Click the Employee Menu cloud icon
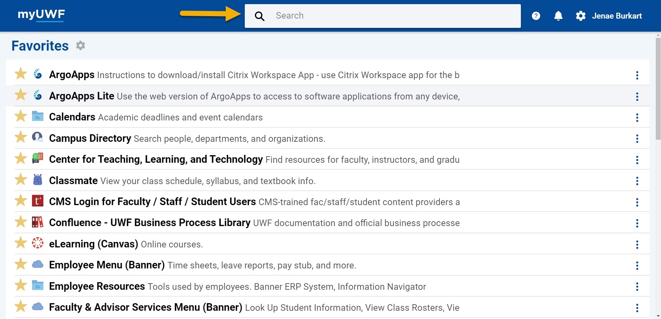661x319 pixels. (x=38, y=264)
